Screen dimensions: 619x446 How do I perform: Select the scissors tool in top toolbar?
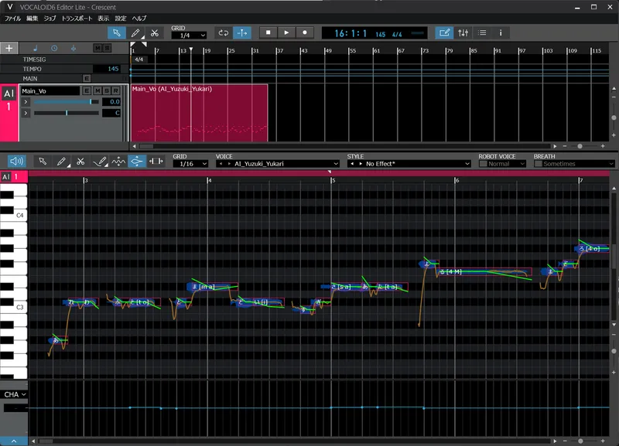(x=154, y=33)
